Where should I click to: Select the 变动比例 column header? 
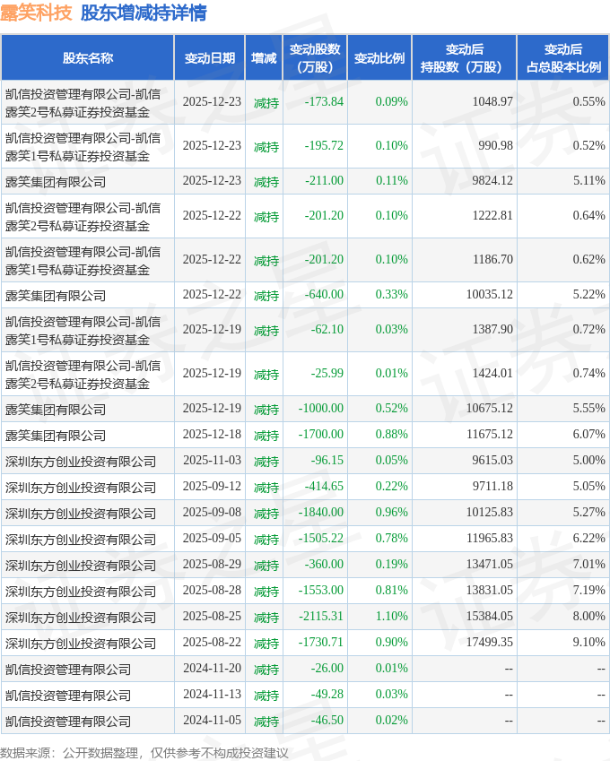click(379, 57)
